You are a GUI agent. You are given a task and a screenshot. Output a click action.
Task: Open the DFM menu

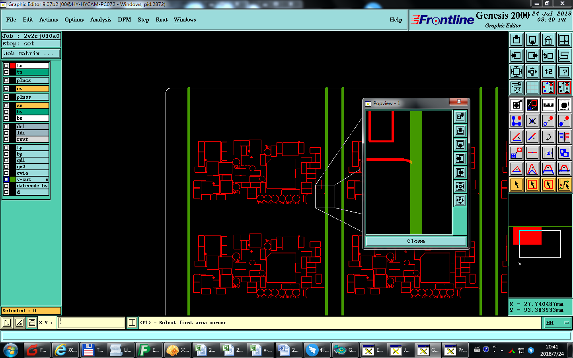pos(125,19)
